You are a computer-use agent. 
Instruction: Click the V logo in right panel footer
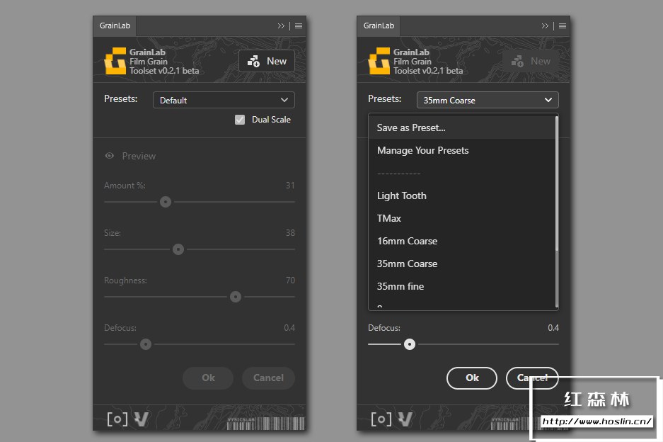(x=405, y=419)
